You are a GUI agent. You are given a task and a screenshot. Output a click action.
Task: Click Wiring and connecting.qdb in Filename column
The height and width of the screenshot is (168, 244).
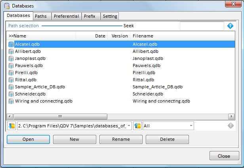click(x=161, y=101)
